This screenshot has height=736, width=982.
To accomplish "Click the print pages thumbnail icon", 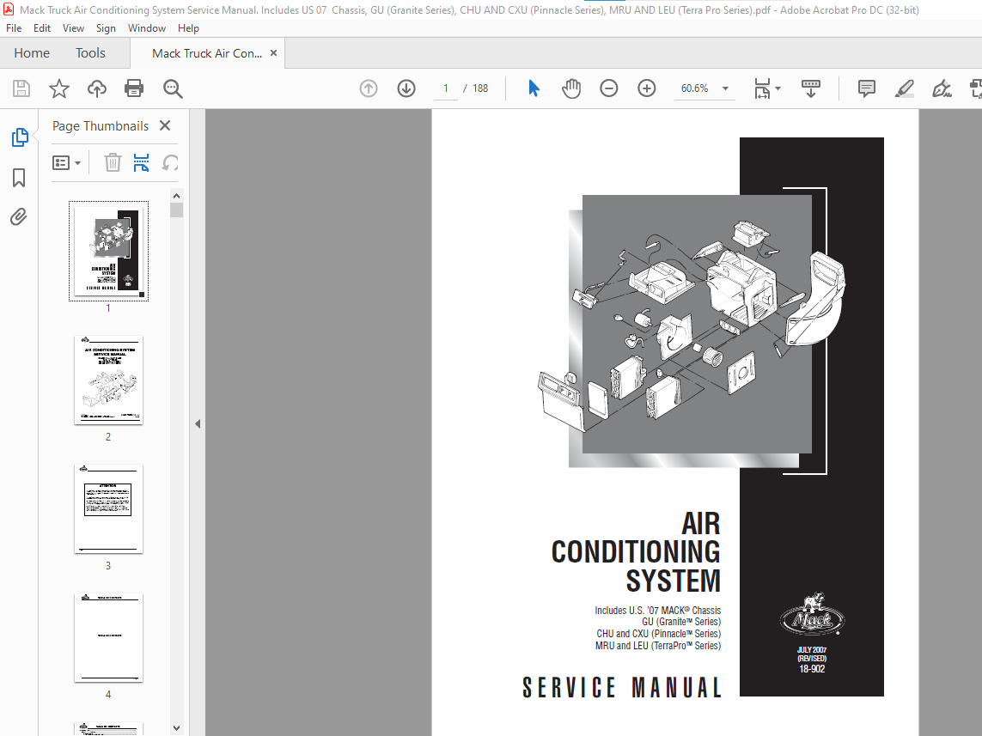I will click(142, 162).
